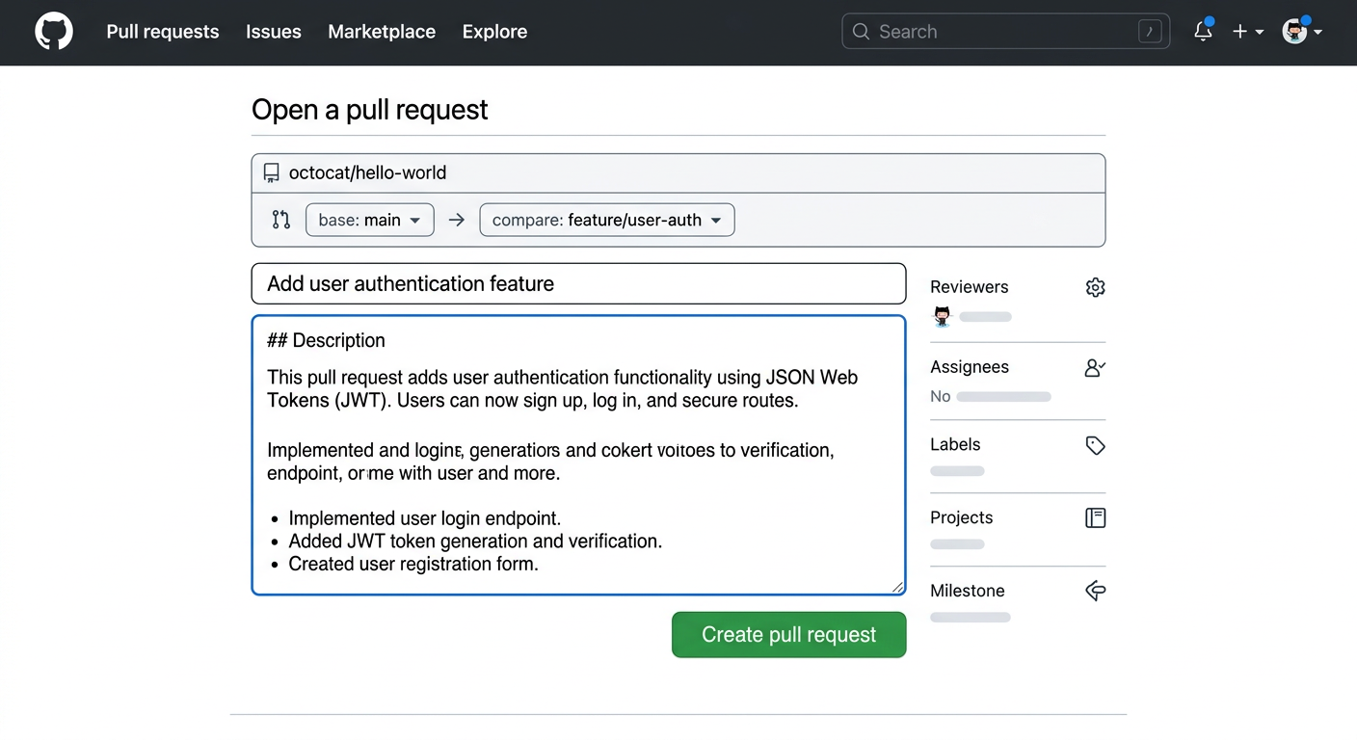Click the search magnifier icon
The height and width of the screenshot is (740, 1357).
click(861, 31)
